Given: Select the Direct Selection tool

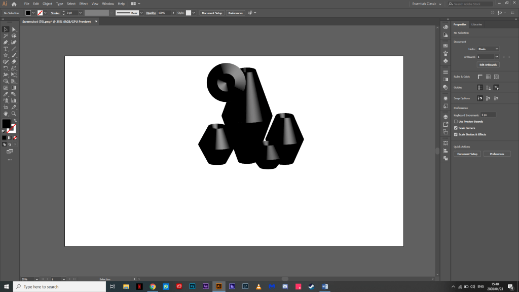Looking at the screenshot, I should coord(14,29).
